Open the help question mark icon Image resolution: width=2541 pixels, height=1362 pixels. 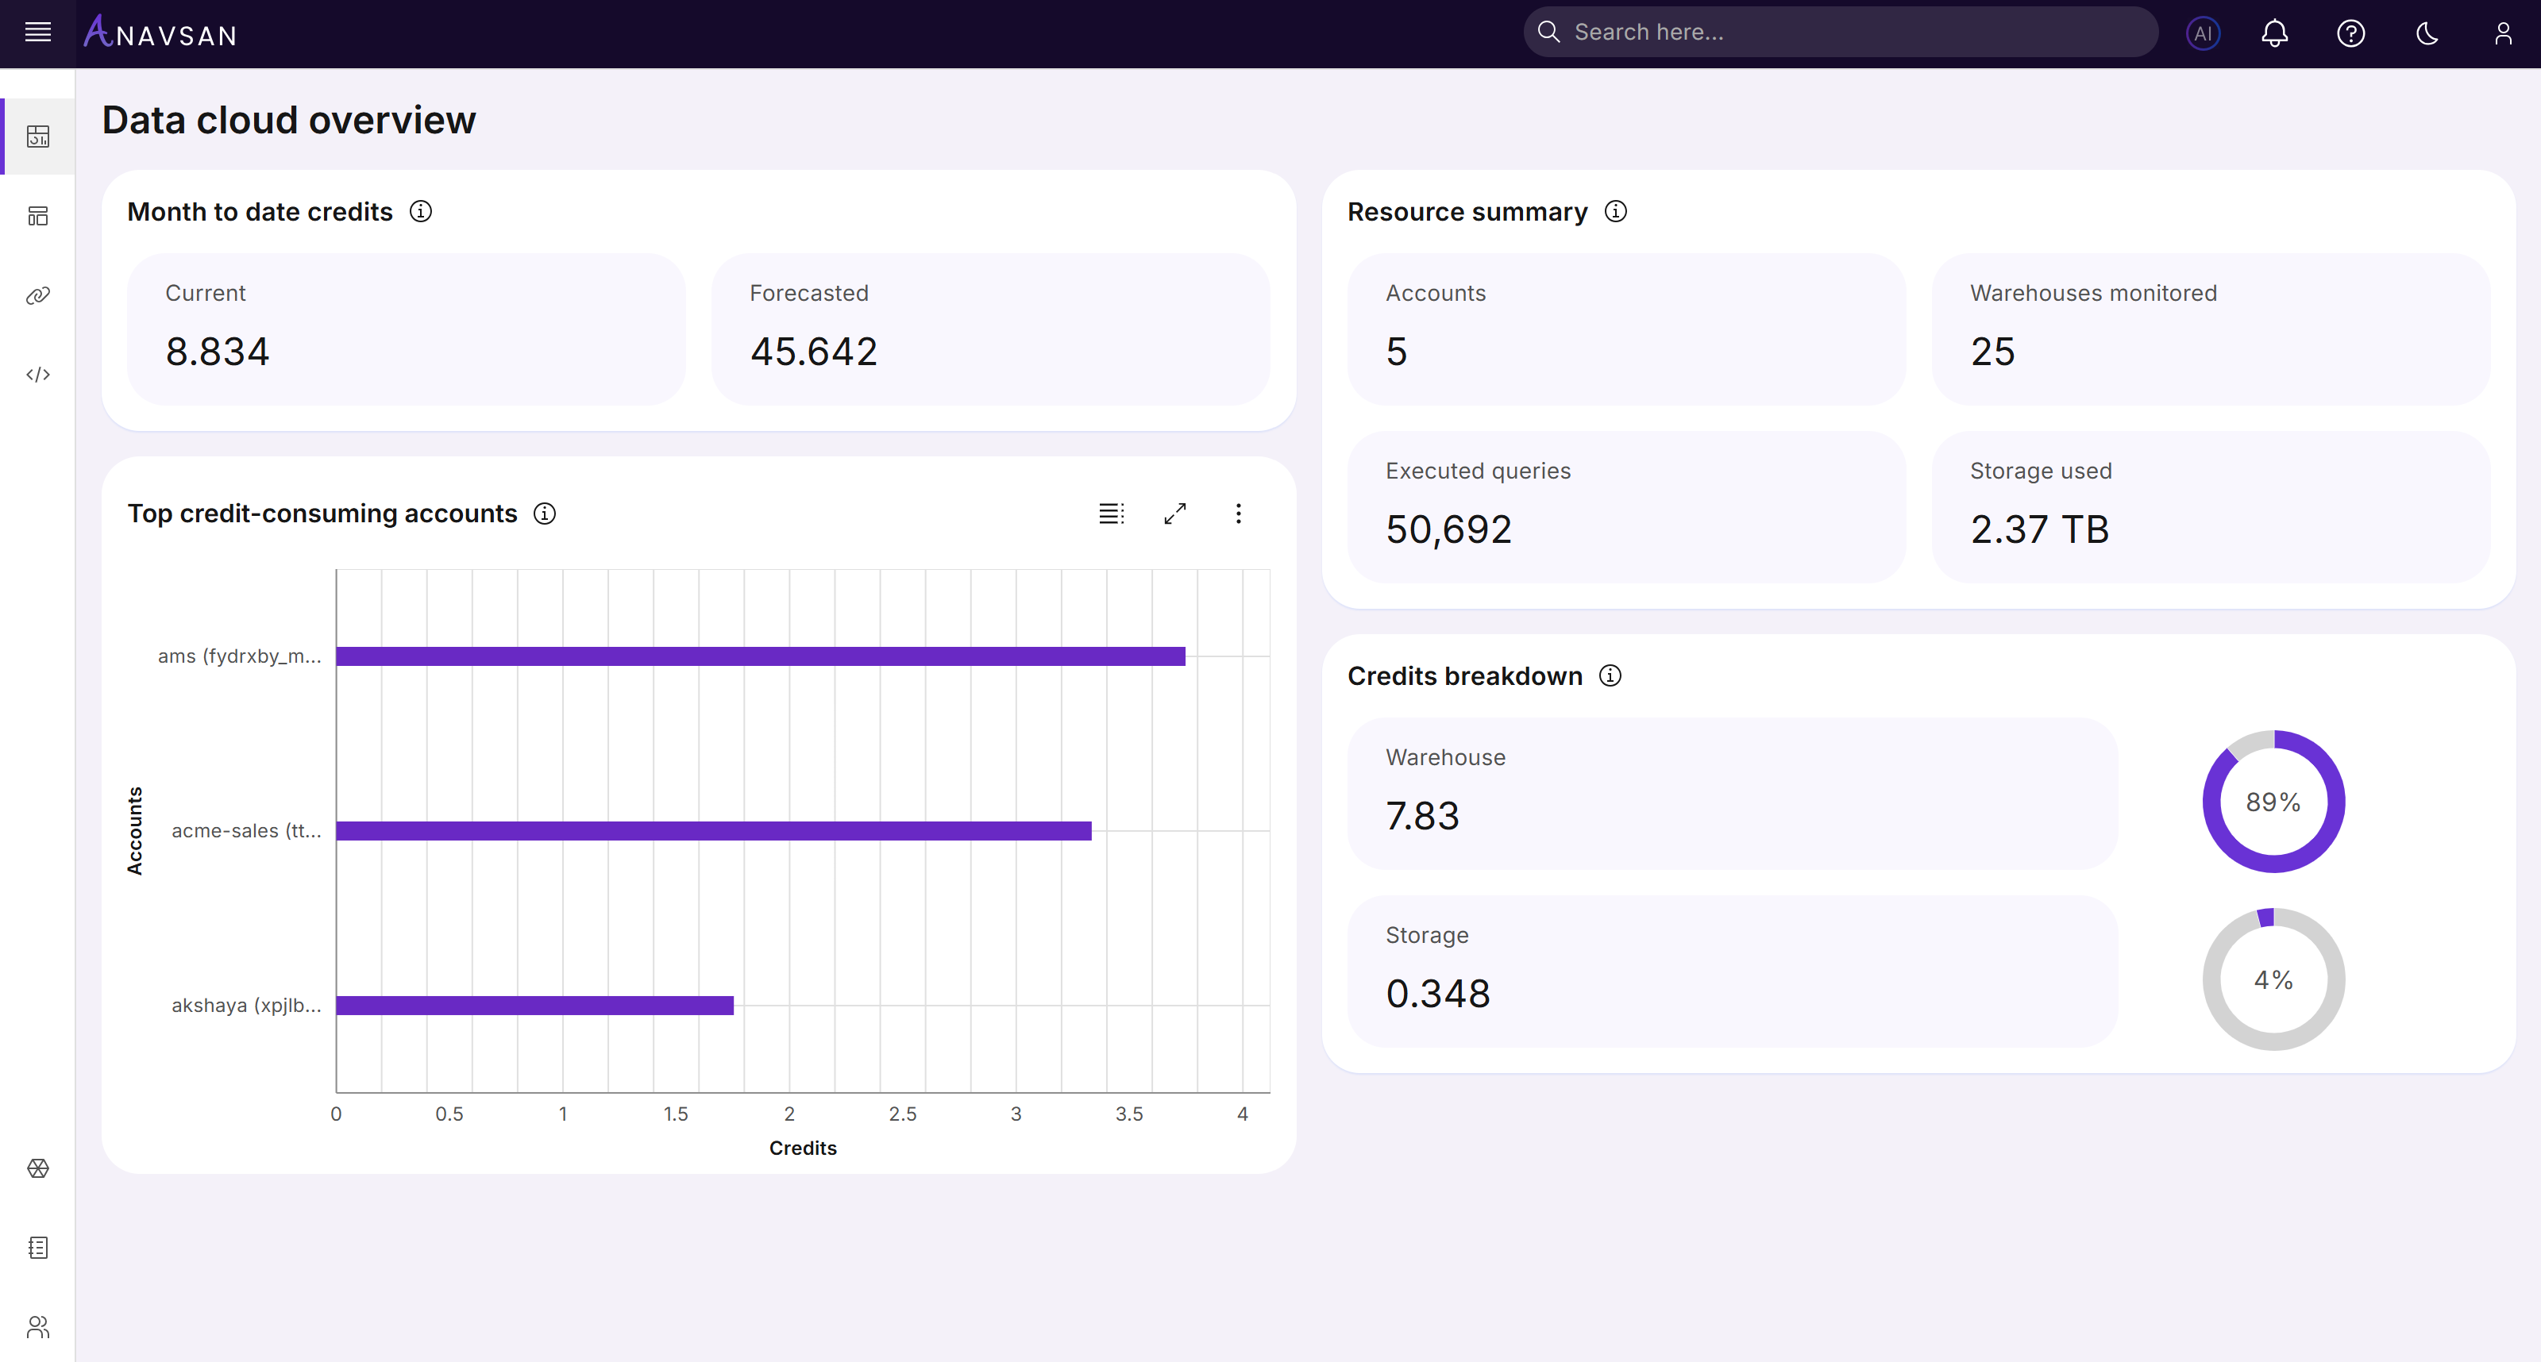tap(2350, 33)
